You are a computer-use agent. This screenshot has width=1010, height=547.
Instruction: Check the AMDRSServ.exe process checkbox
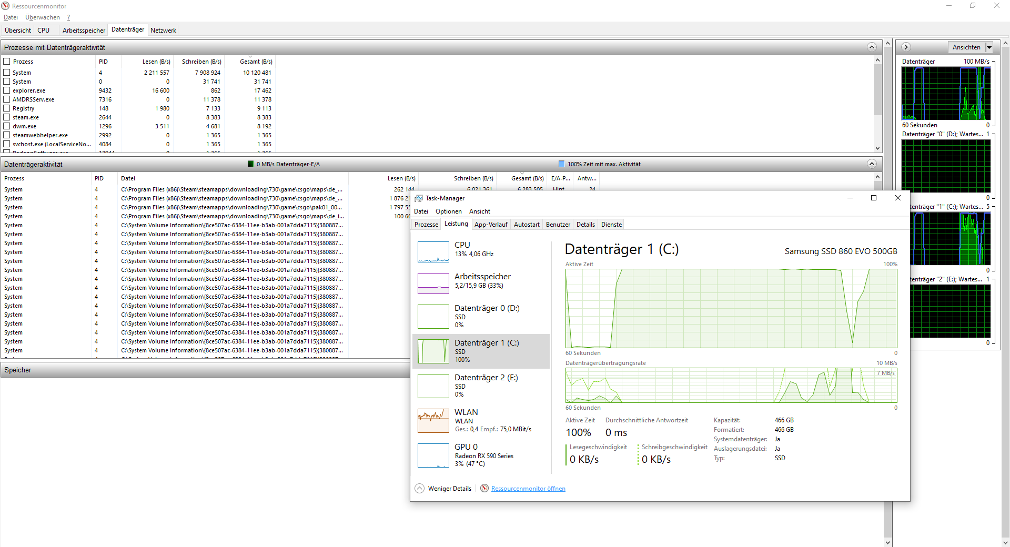click(x=7, y=99)
